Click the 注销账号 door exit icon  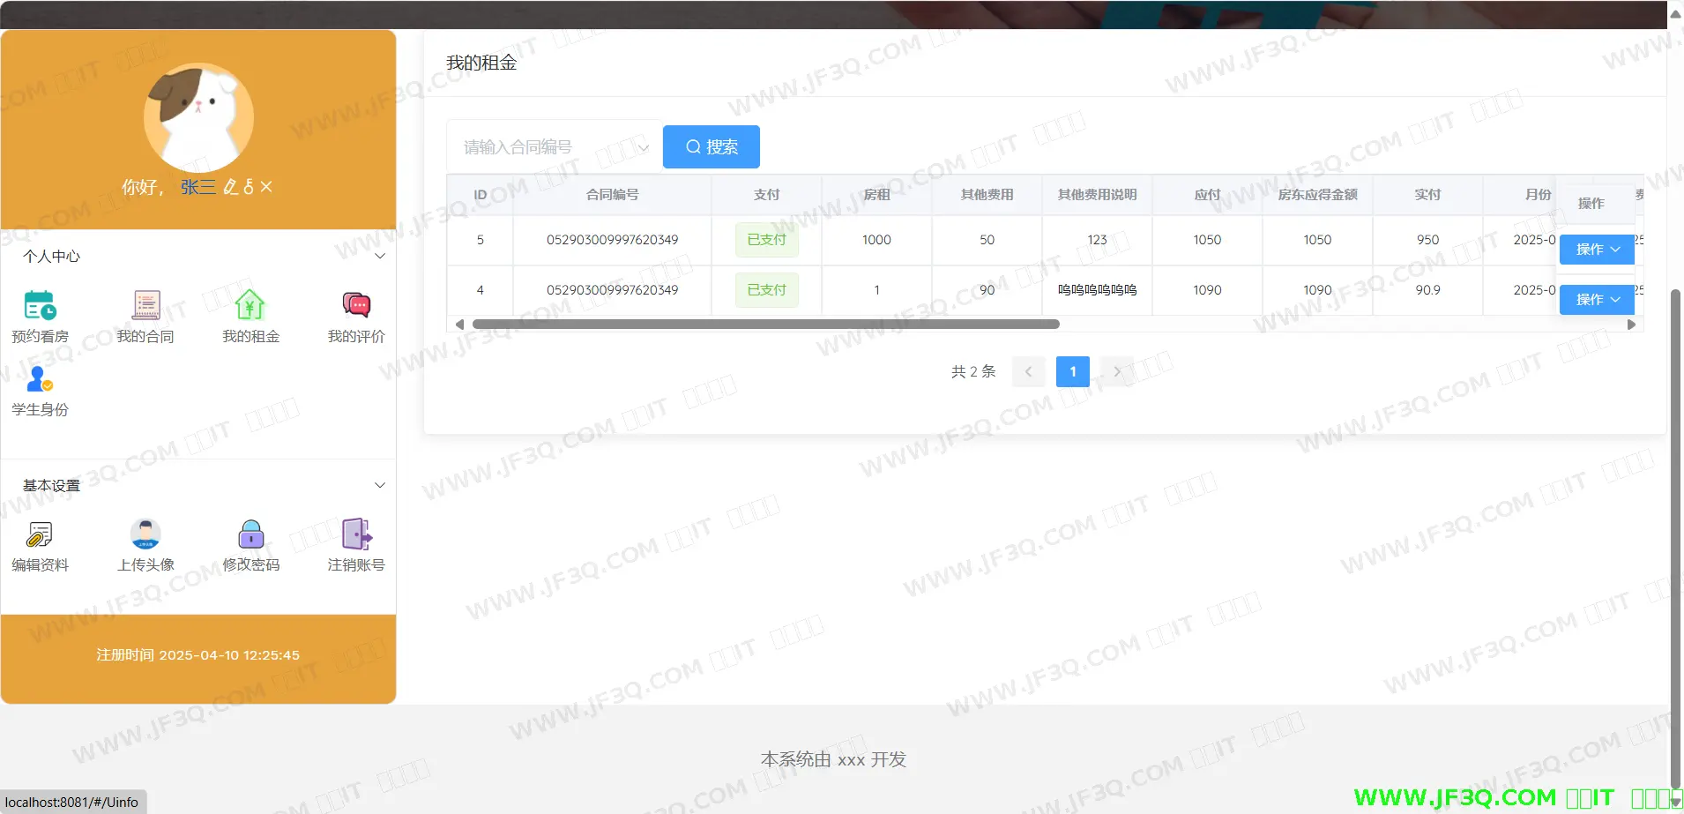click(x=356, y=534)
